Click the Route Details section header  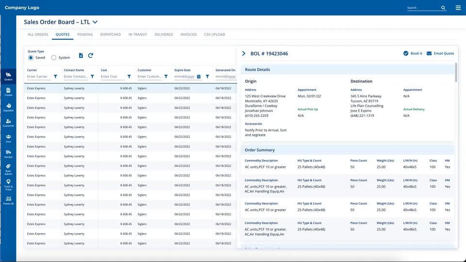click(x=347, y=69)
